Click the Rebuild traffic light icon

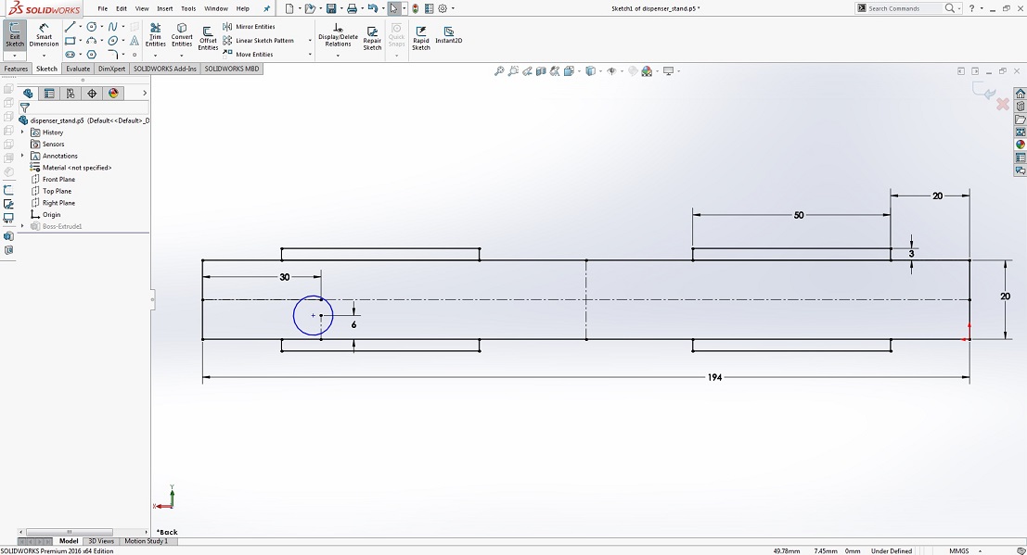point(416,8)
